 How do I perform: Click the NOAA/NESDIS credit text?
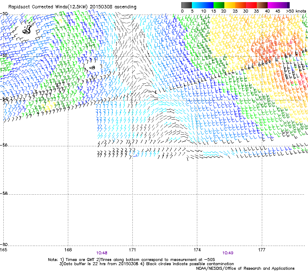(245, 268)
